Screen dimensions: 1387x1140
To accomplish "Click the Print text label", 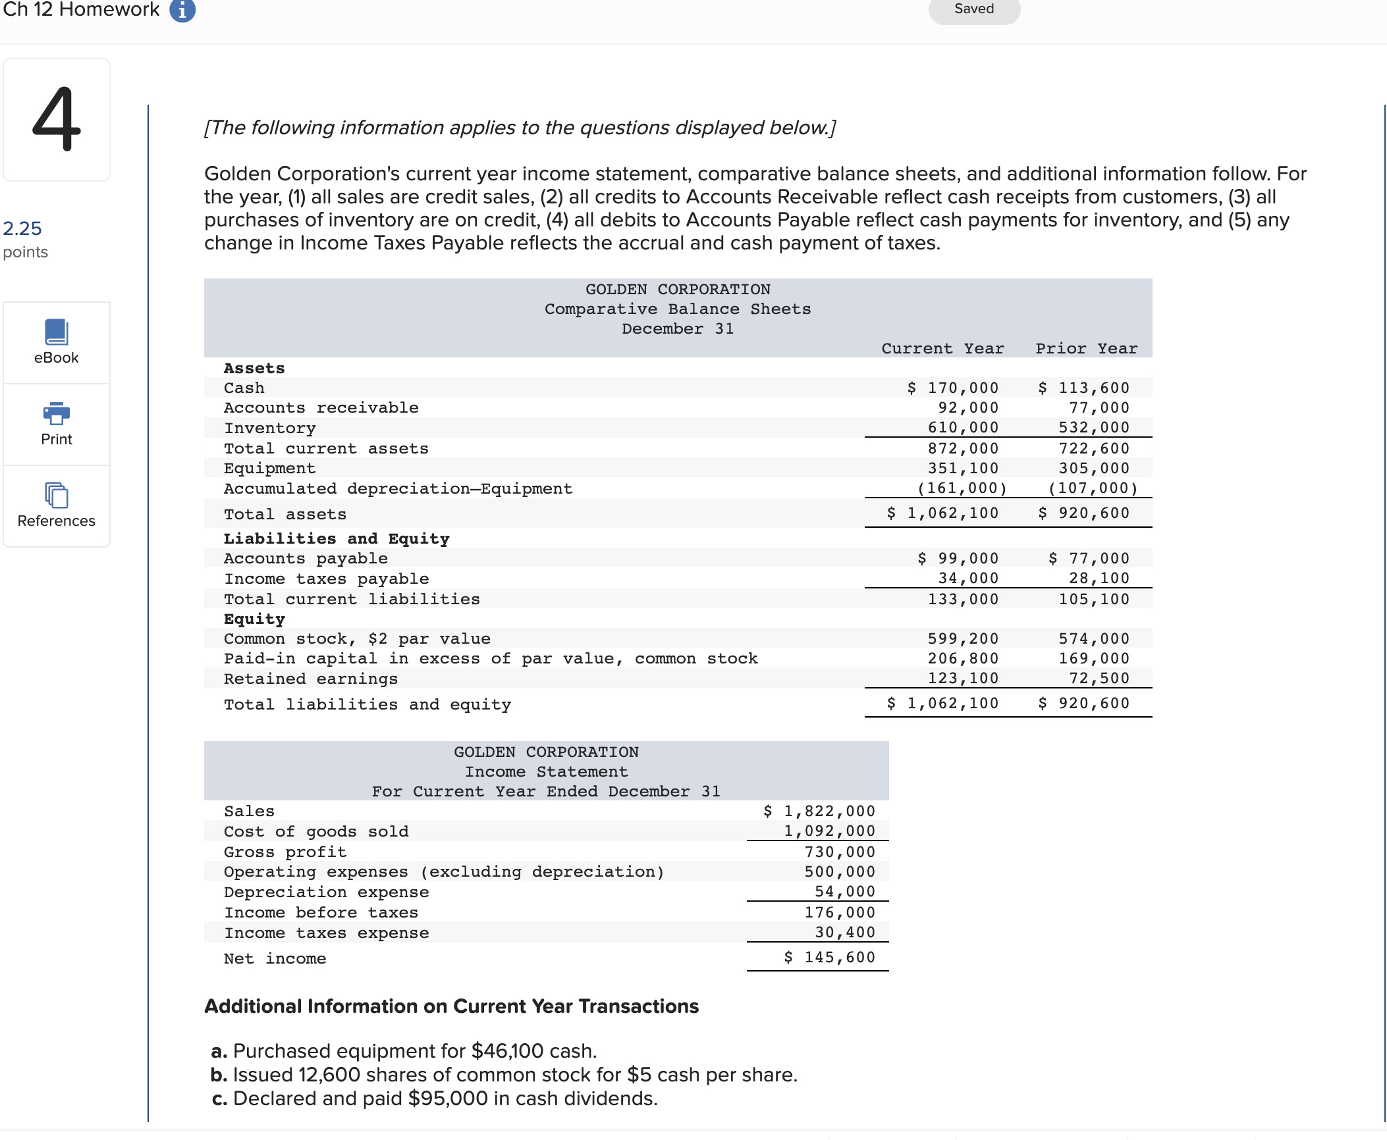I will click(x=57, y=439).
